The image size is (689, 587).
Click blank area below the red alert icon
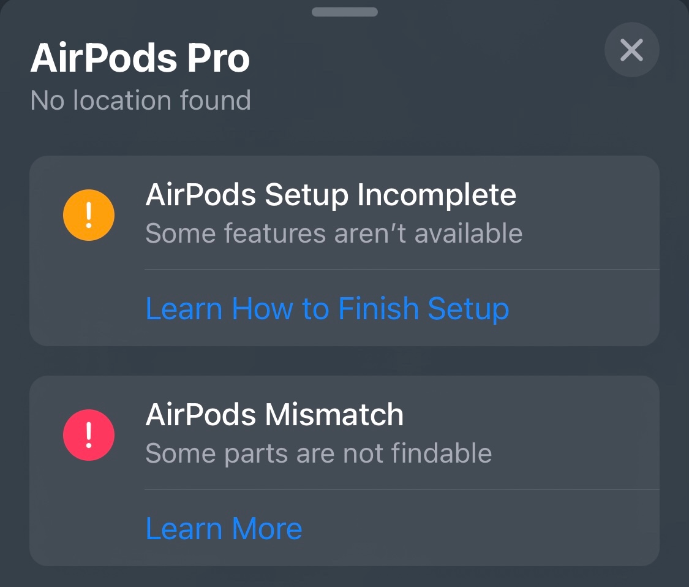(89, 515)
